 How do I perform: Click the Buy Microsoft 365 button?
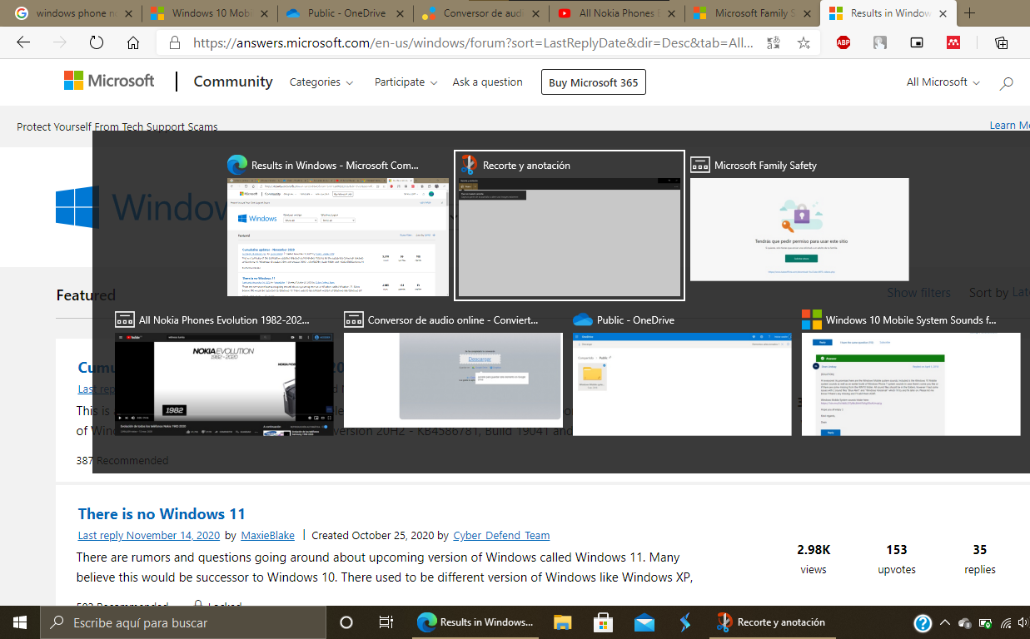point(593,82)
